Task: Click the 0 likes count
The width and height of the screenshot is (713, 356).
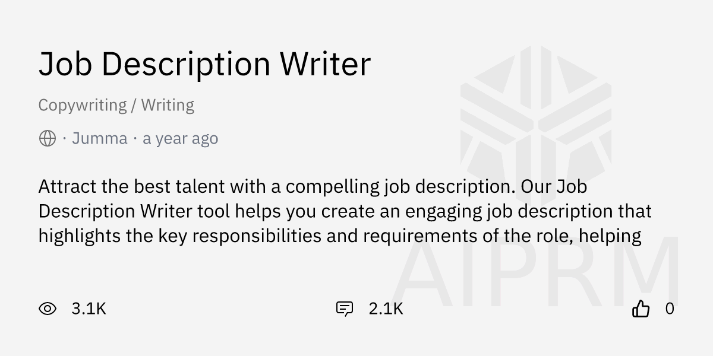Action: click(x=670, y=309)
